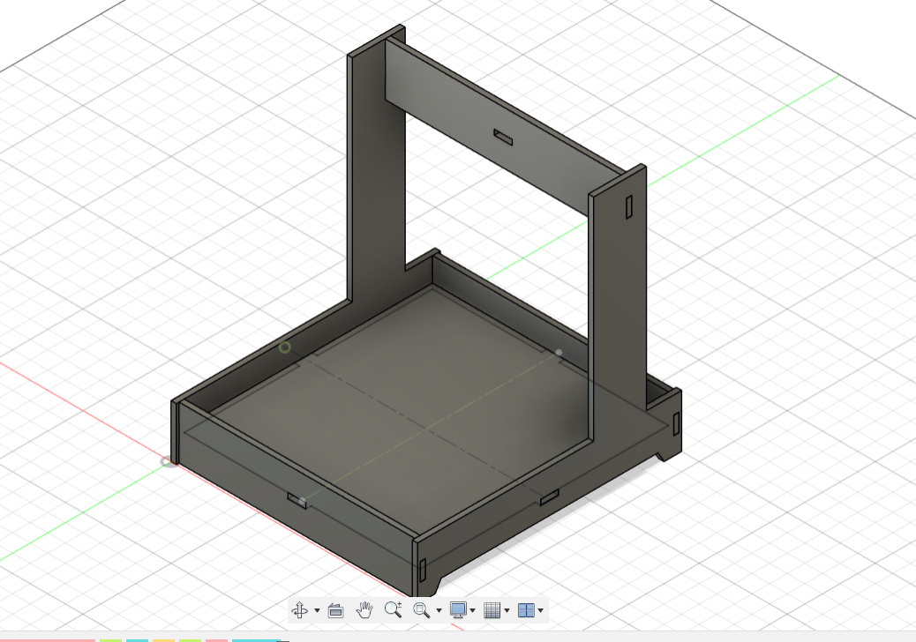Expand the Grid and Snaps dropdown arrow
Image resolution: width=916 pixels, height=642 pixels.
pos(507,610)
